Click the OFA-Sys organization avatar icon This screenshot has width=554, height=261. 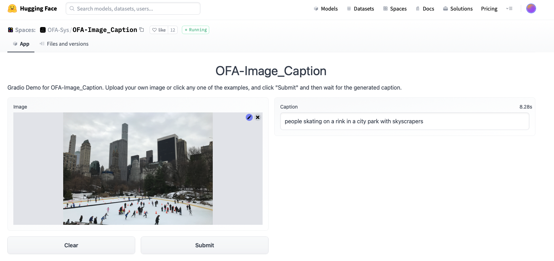coord(43,30)
